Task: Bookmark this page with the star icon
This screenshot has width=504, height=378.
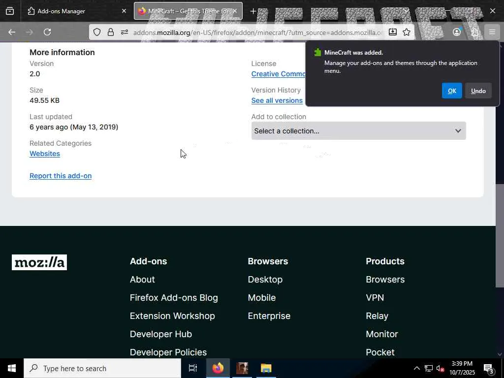Action: [407, 32]
